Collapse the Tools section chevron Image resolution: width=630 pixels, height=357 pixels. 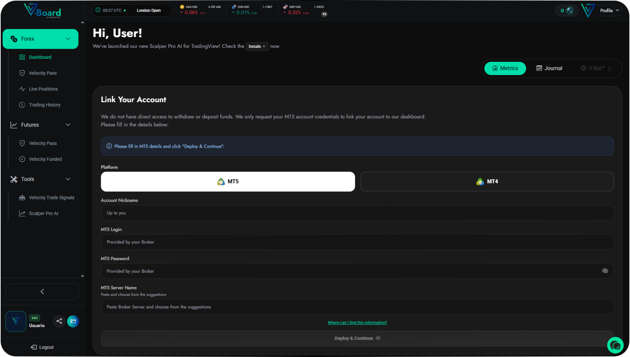click(68, 179)
